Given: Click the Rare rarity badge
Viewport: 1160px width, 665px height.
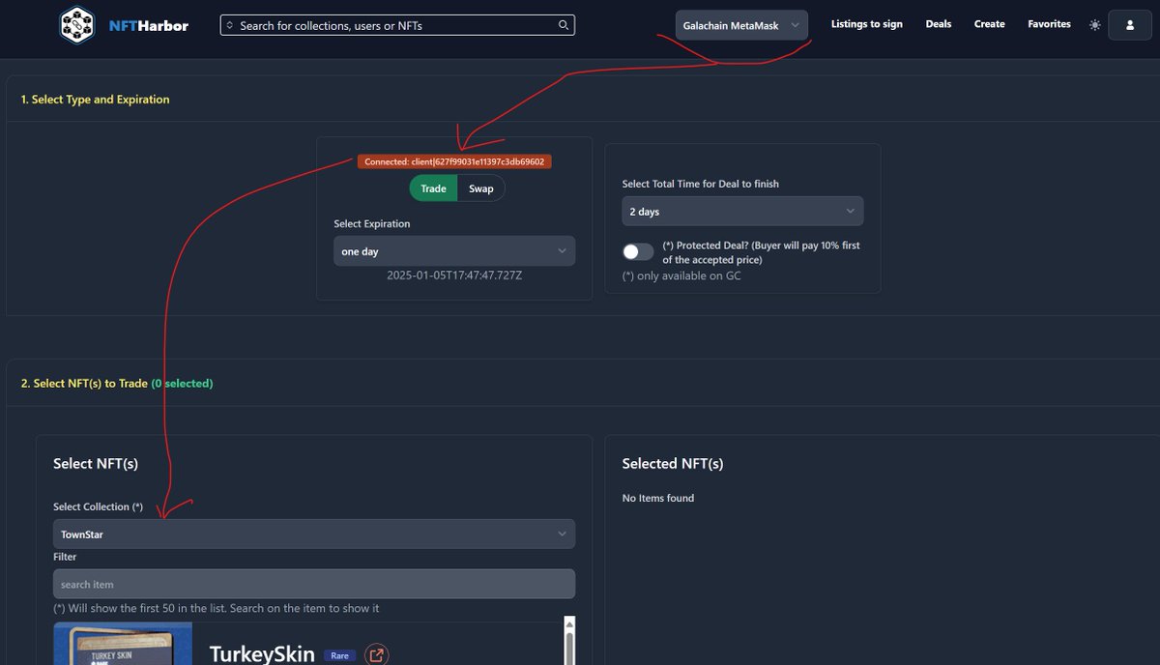Looking at the screenshot, I should (x=339, y=655).
